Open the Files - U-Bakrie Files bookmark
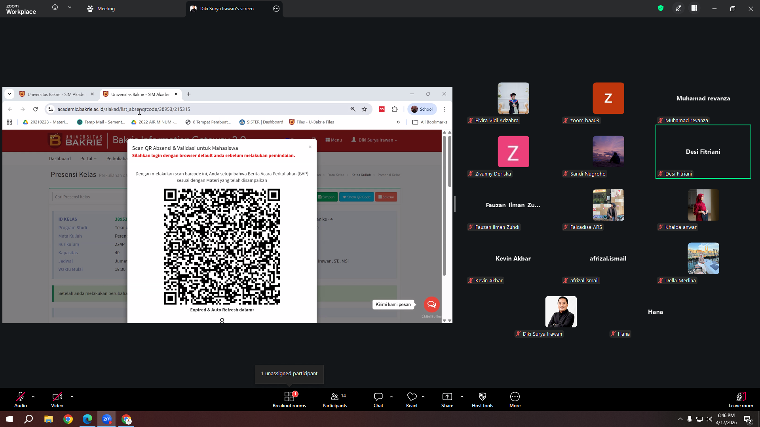The image size is (760, 427). pyautogui.click(x=312, y=122)
